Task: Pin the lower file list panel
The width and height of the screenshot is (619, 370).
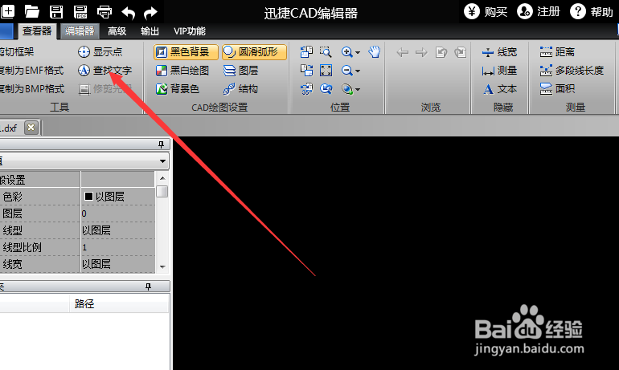Action: [148, 287]
